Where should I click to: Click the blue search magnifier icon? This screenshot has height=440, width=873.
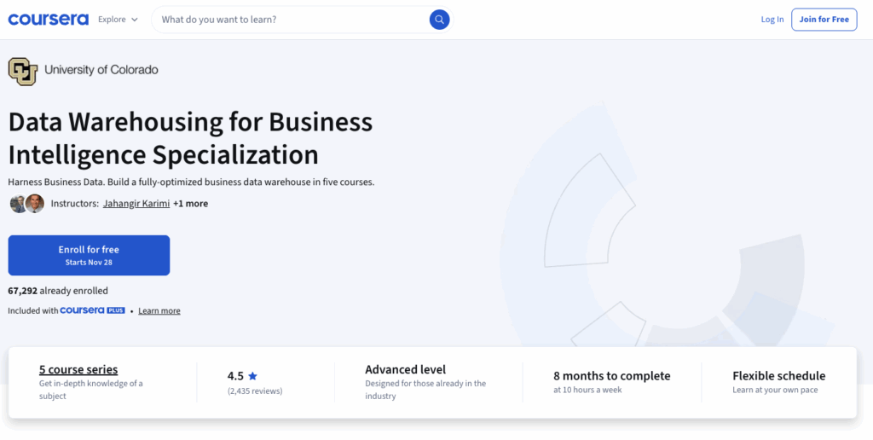(439, 20)
